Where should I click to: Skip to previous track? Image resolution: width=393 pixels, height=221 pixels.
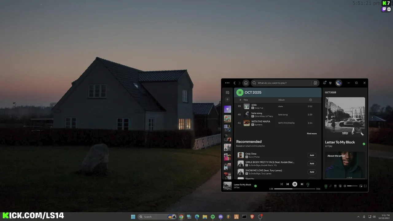pos(288,184)
